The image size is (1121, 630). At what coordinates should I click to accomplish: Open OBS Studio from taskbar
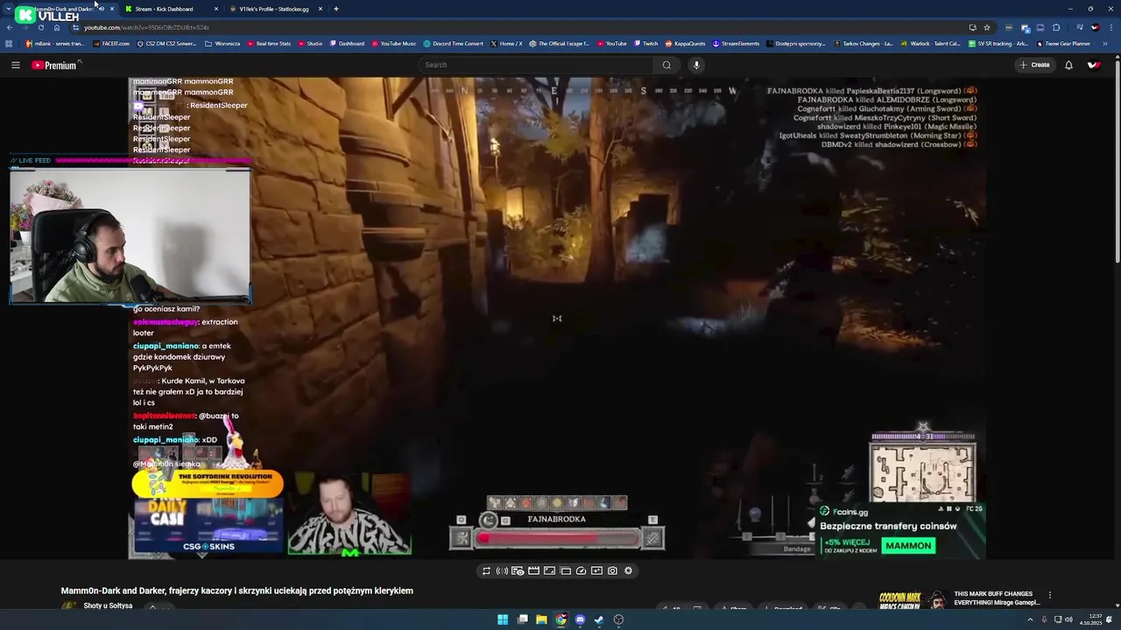tap(618, 619)
